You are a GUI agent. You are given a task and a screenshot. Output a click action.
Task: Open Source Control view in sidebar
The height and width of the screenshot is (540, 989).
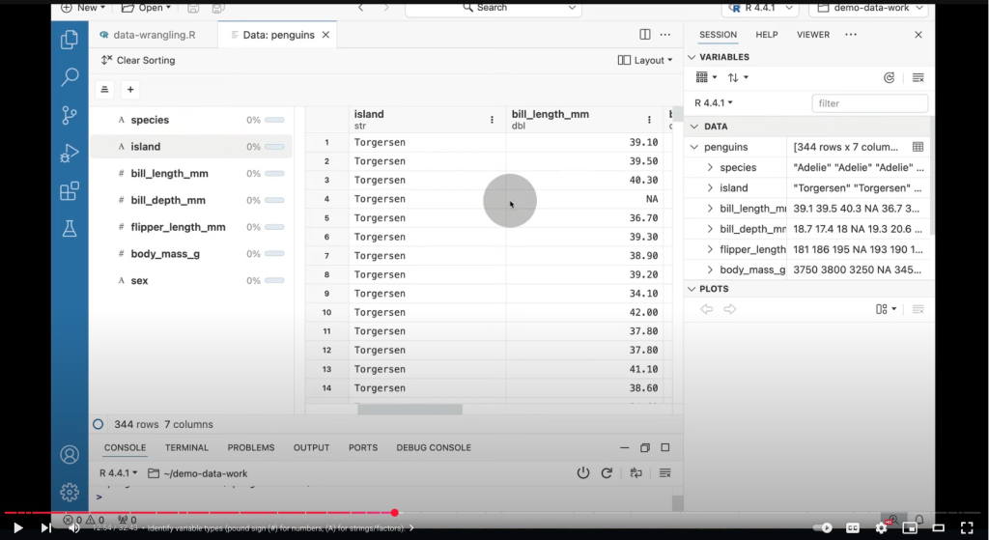coord(70,115)
